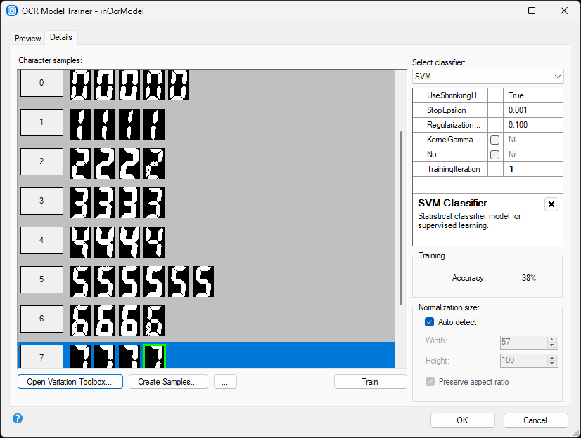Close the SVM Classifier description box

551,204
